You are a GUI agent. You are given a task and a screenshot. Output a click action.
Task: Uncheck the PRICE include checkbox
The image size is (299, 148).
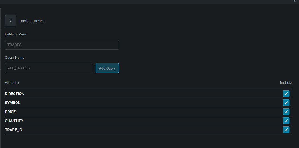point(286,112)
